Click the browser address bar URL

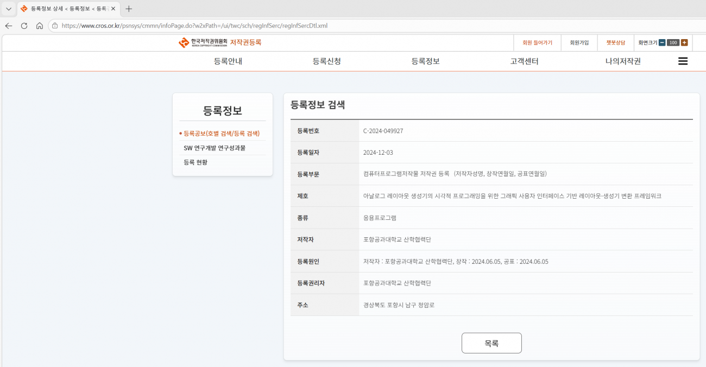(x=194, y=26)
